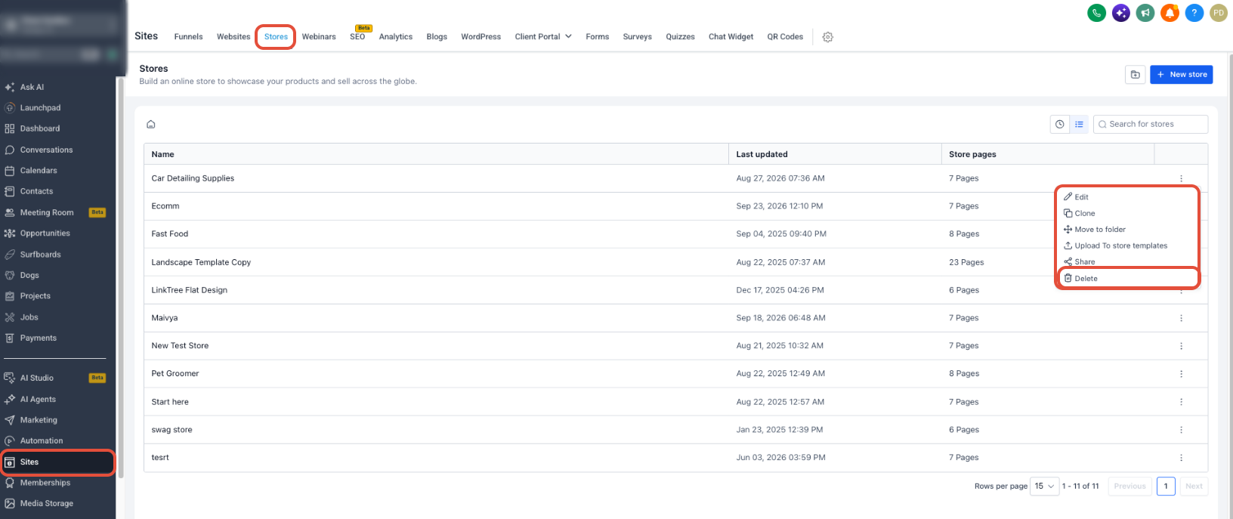The height and width of the screenshot is (519, 1233).
Task: Open the blue help question-mark icon
Action: click(x=1194, y=13)
